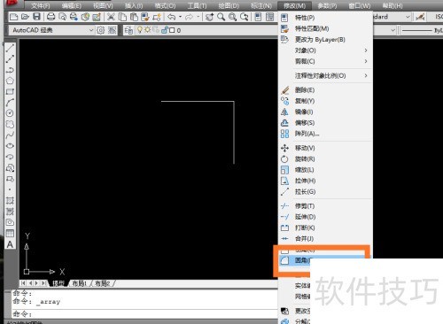Select the Spline tool
The width and height of the screenshot is (443, 324).
point(10,135)
